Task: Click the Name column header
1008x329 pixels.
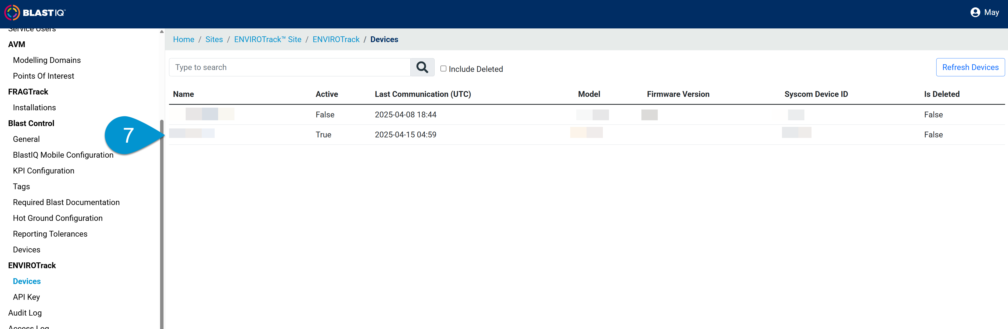Action: click(184, 94)
